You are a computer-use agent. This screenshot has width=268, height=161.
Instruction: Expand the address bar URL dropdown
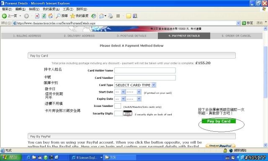238,23
